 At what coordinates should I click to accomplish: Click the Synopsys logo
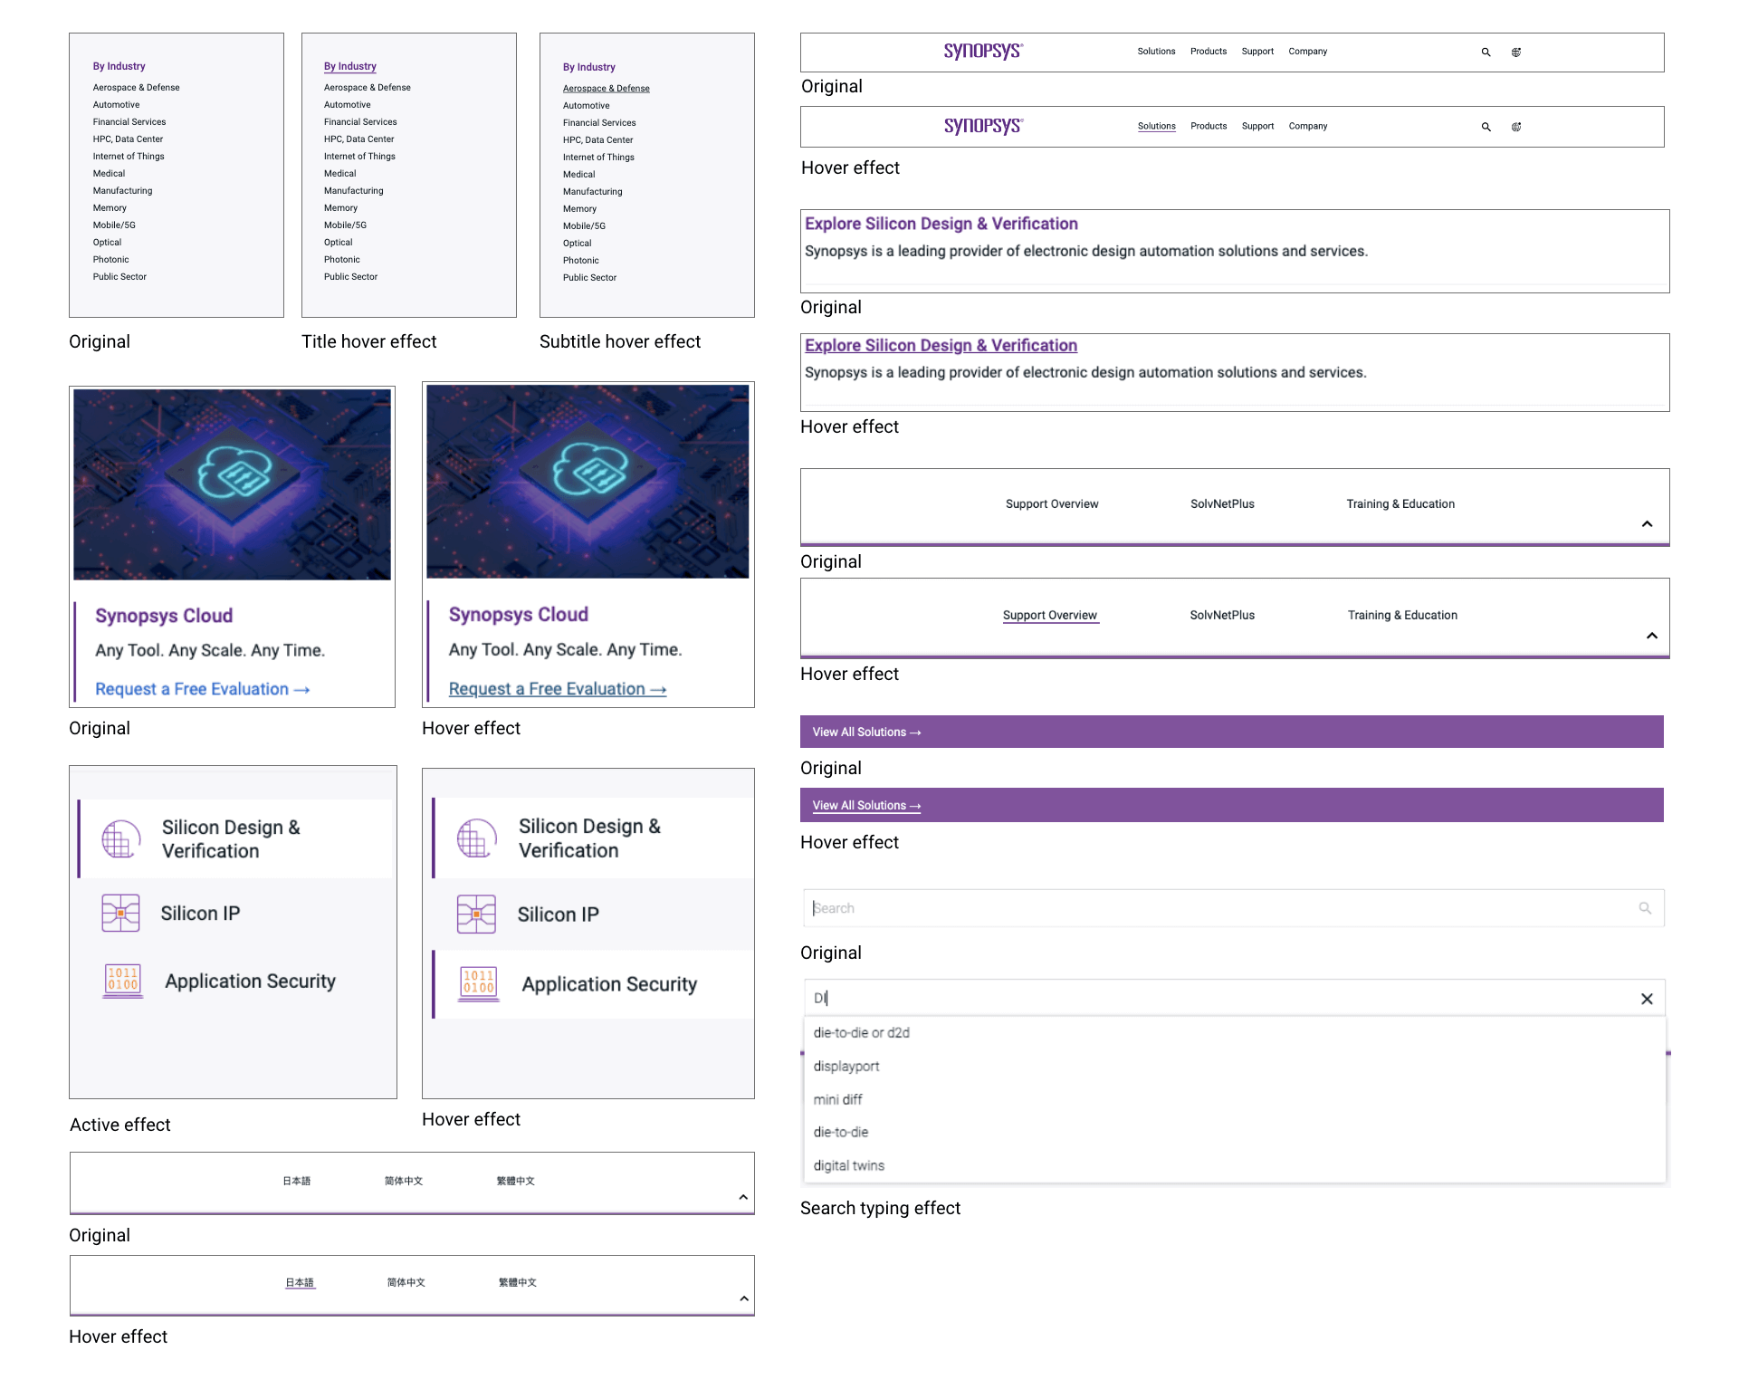click(983, 52)
